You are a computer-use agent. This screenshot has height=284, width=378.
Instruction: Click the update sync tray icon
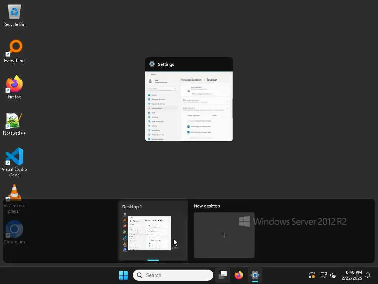[312, 275]
